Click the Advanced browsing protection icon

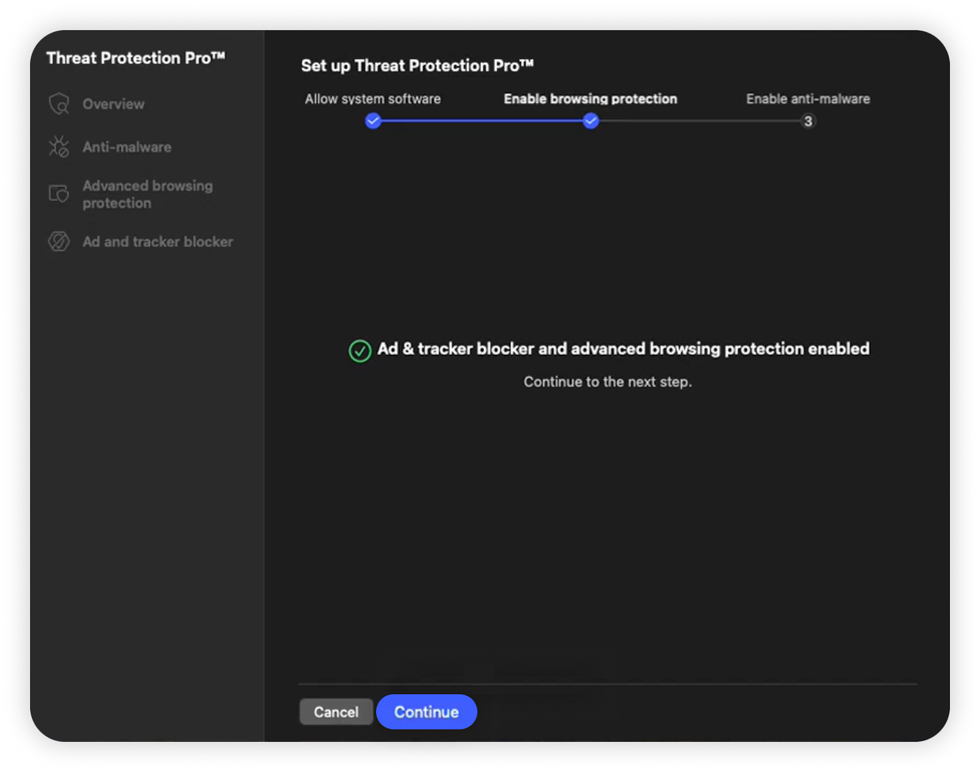coord(59,194)
